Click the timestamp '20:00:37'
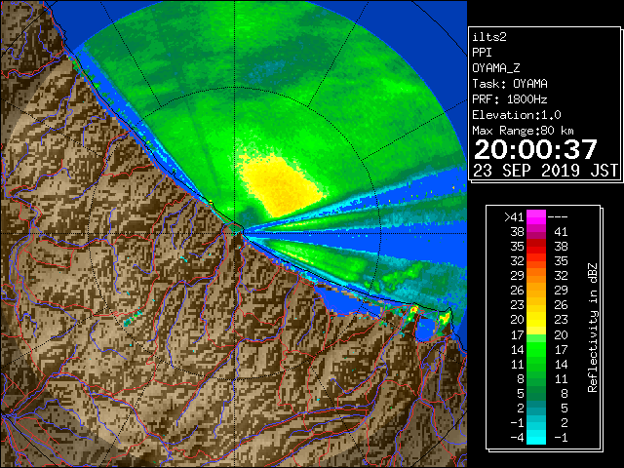This screenshot has width=624, height=468. tap(535, 149)
